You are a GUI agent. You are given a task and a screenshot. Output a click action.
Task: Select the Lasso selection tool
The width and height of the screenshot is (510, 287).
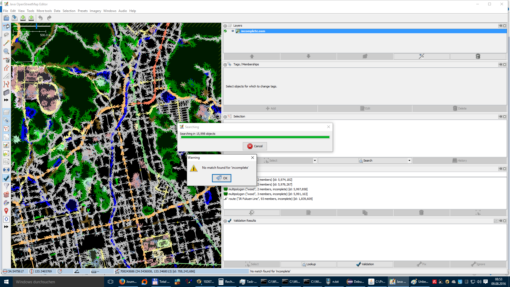pos(6,35)
